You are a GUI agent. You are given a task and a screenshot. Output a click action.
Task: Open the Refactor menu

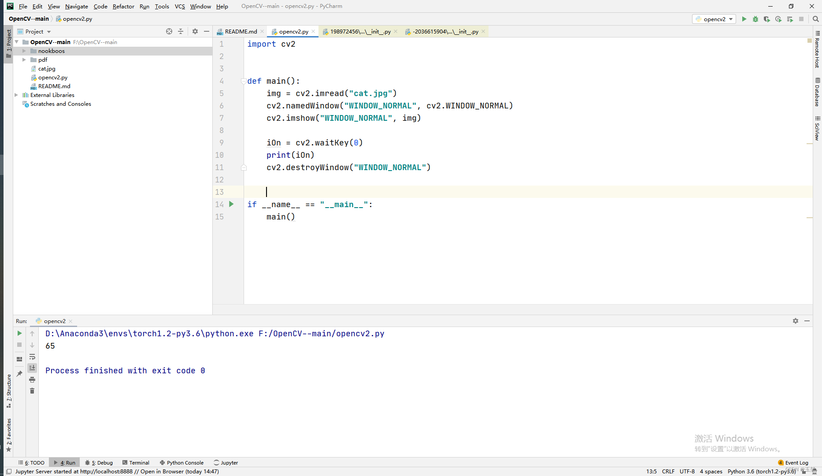(123, 6)
